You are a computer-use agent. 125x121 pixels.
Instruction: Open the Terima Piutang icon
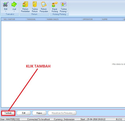(x=64, y=4)
